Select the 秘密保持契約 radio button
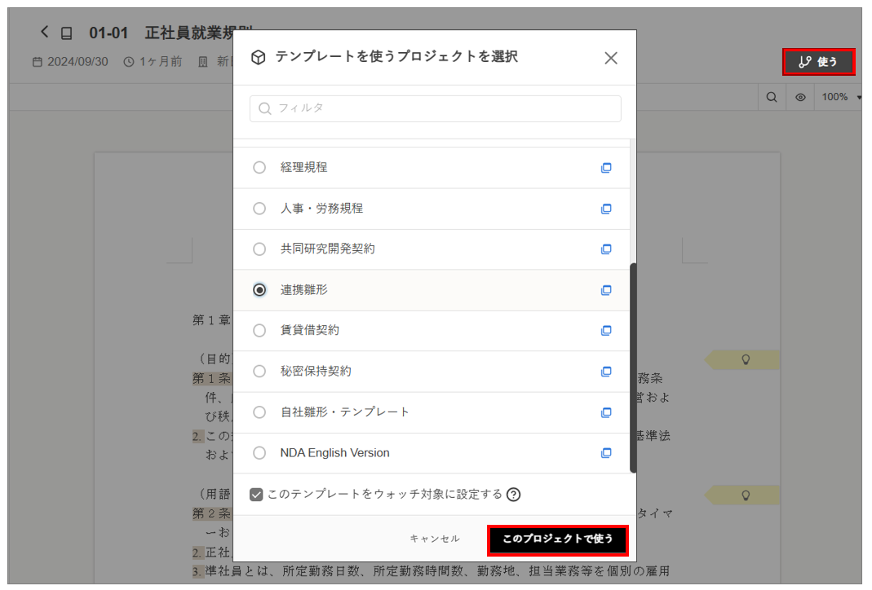This screenshot has width=872, height=590. 259,372
